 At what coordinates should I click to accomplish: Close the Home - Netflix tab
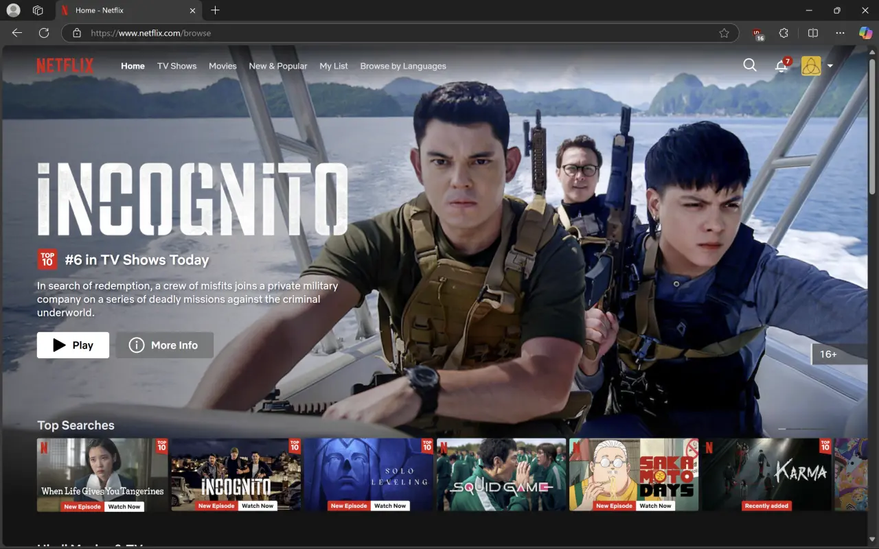[192, 10]
